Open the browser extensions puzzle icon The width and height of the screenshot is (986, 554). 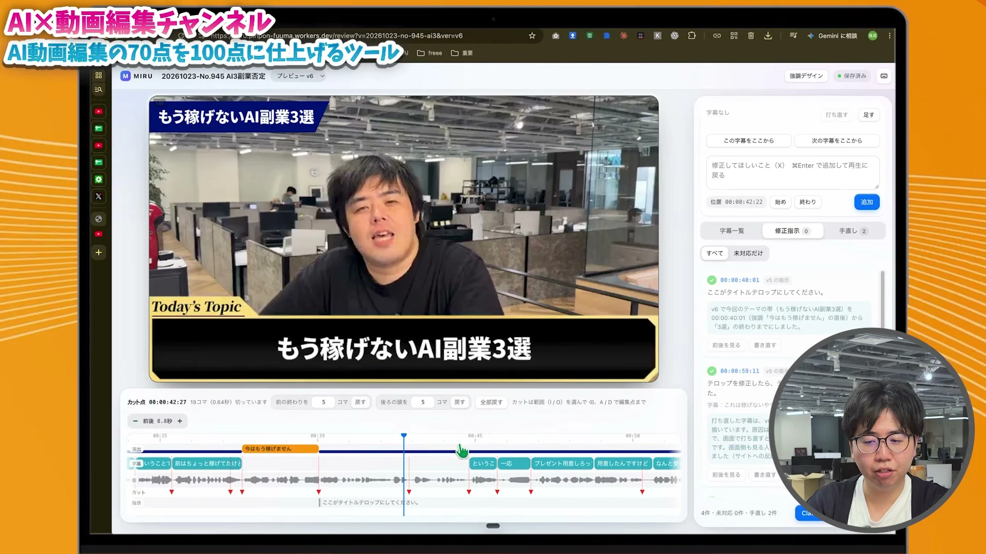coord(692,35)
